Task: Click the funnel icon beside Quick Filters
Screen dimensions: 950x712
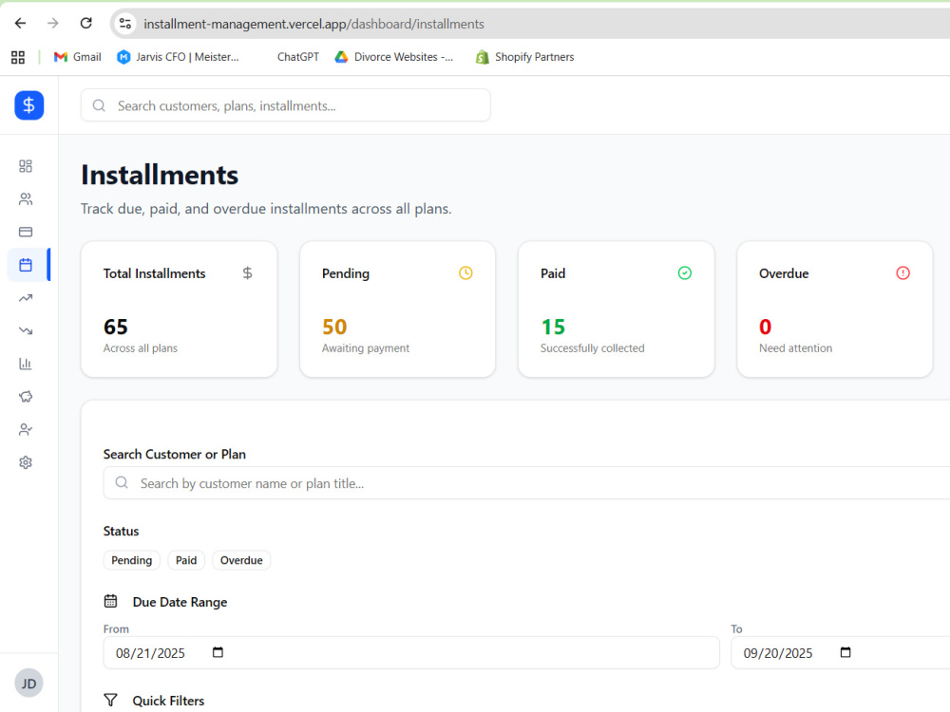Action: coord(111,701)
